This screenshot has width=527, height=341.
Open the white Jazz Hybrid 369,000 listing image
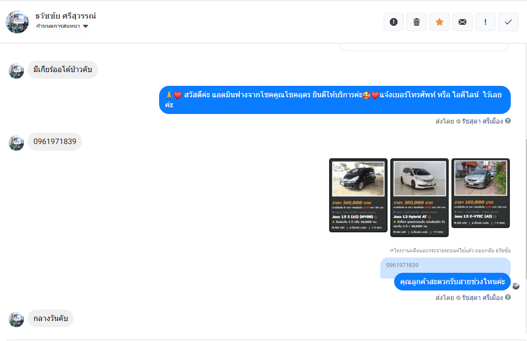point(419,197)
